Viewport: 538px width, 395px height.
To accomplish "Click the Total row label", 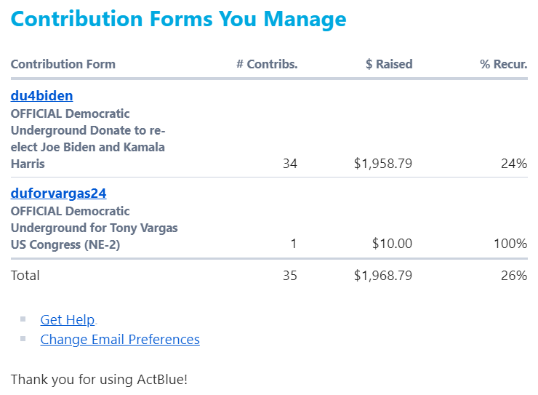I will click(x=25, y=276).
